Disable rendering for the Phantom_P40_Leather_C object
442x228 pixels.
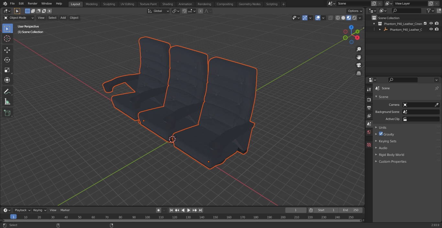tap(437, 29)
